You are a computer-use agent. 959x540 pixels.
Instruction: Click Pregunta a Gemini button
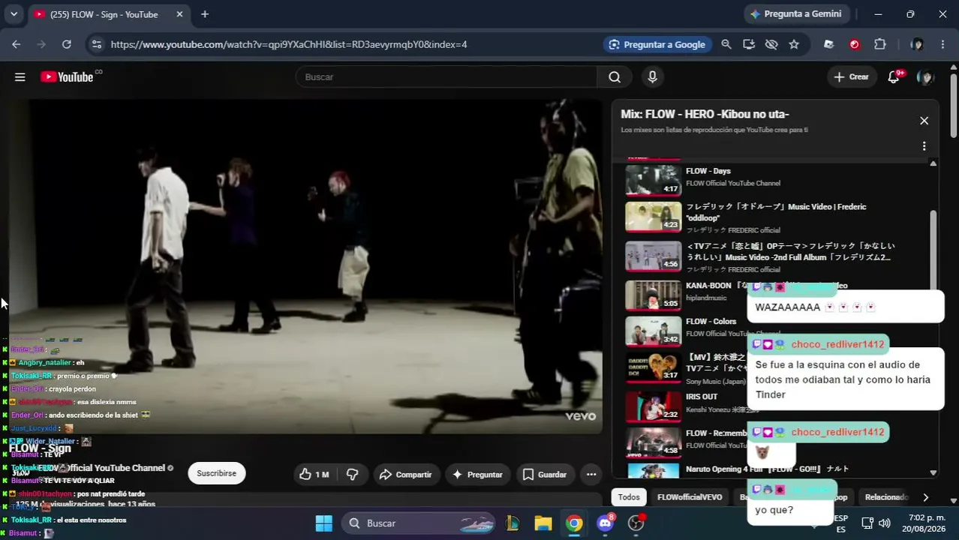pos(795,14)
